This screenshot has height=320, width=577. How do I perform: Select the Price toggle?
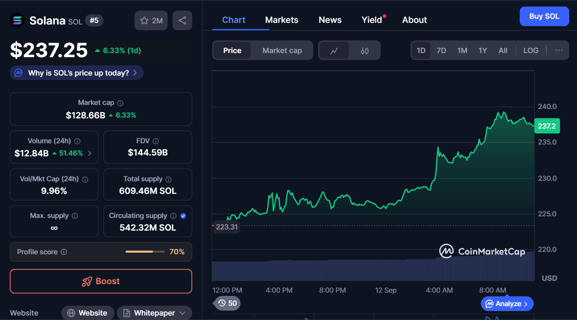point(232,51)
